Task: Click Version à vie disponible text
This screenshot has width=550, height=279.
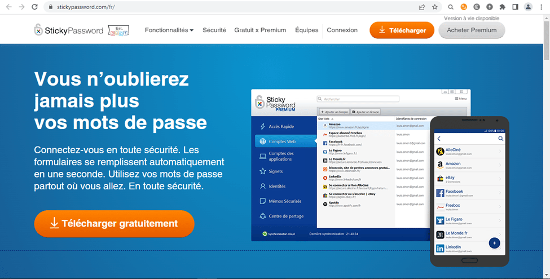Action: pyautogui.click(x=472, y=18)
